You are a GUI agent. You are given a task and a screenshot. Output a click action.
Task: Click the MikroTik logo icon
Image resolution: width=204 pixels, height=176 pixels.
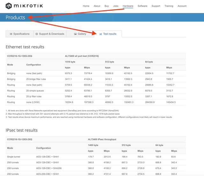coord(9,6)
